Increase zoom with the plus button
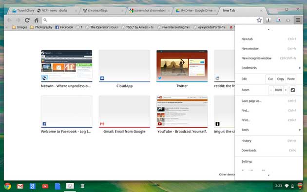 (x=286, y=90)
